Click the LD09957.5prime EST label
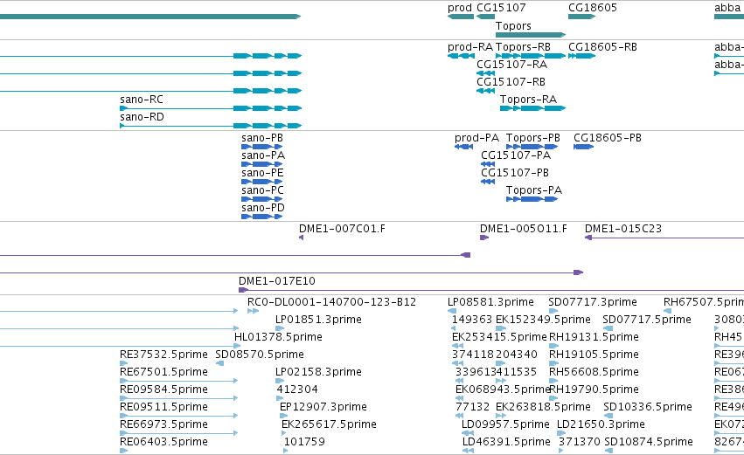The width and height of the screenshot is (744, 455). click(x=506, y=425)
